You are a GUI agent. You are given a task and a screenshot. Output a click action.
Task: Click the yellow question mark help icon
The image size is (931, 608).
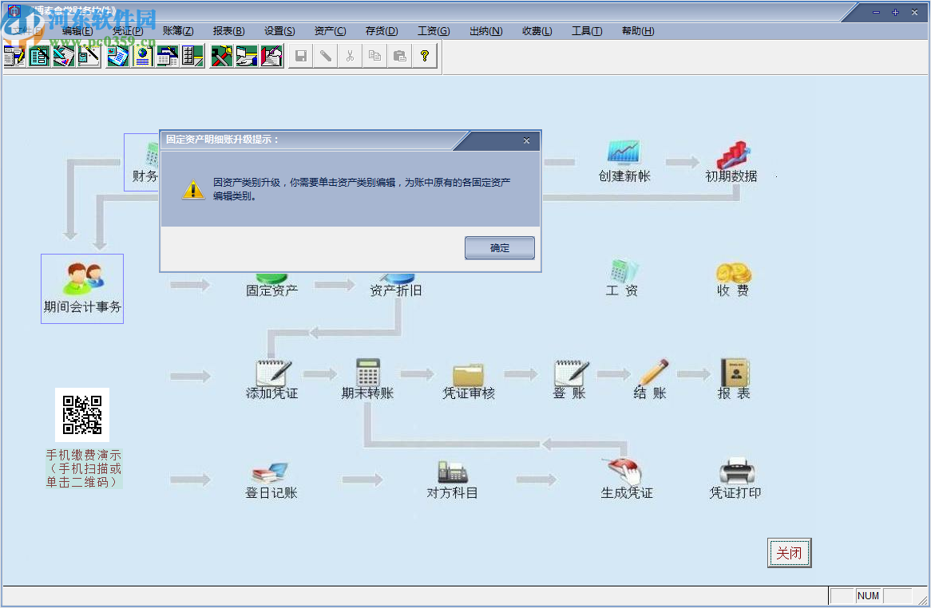pyautogui.click(x=425, y=57)
